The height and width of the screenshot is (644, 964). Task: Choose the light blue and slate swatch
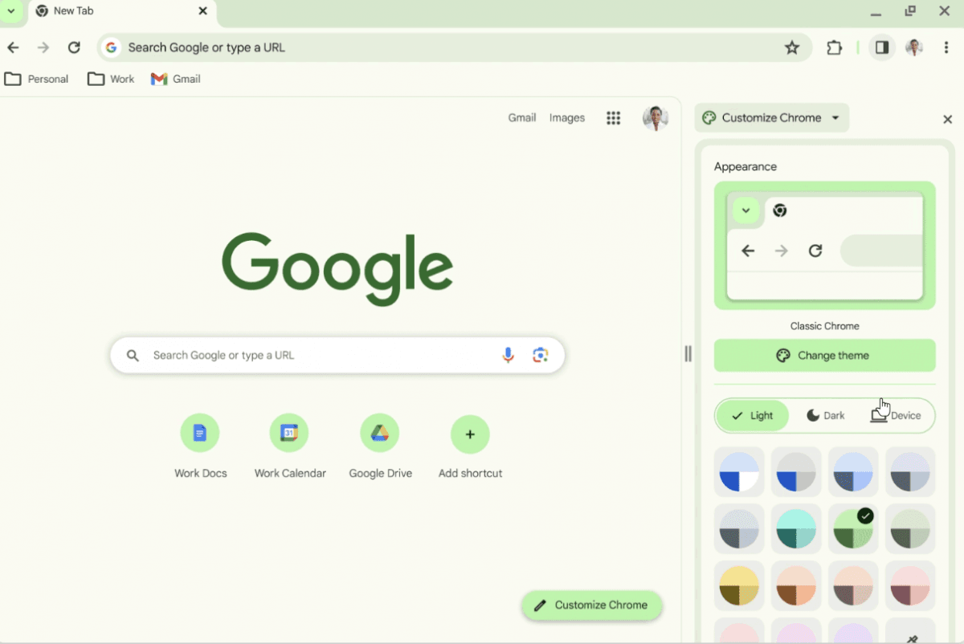[x=853, y=472]
